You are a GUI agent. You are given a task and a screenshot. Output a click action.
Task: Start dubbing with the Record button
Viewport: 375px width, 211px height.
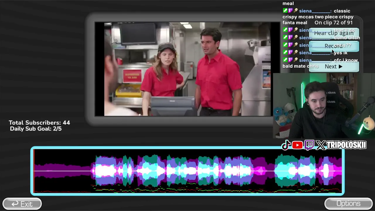click(x=334, y=46)
